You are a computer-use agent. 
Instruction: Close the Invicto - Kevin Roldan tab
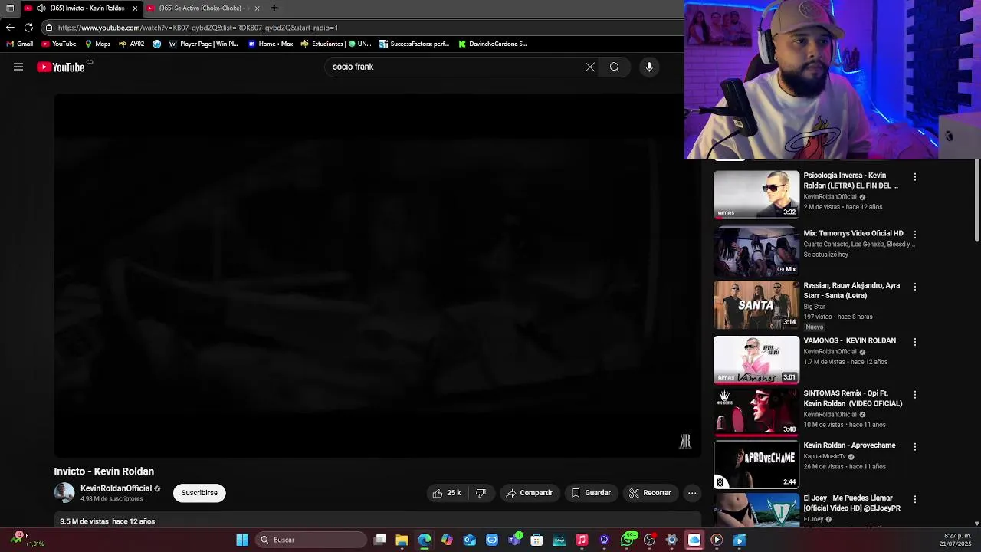135,8
